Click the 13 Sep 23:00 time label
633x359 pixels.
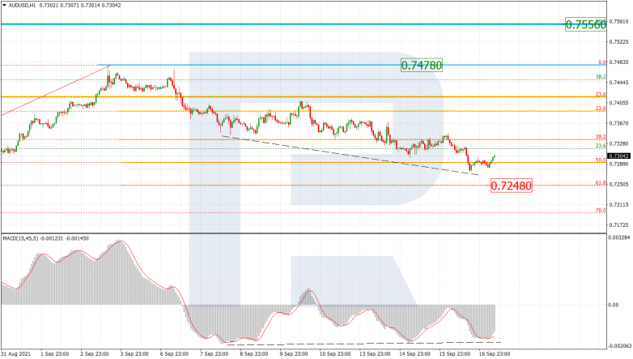click(x=375, y=354)
